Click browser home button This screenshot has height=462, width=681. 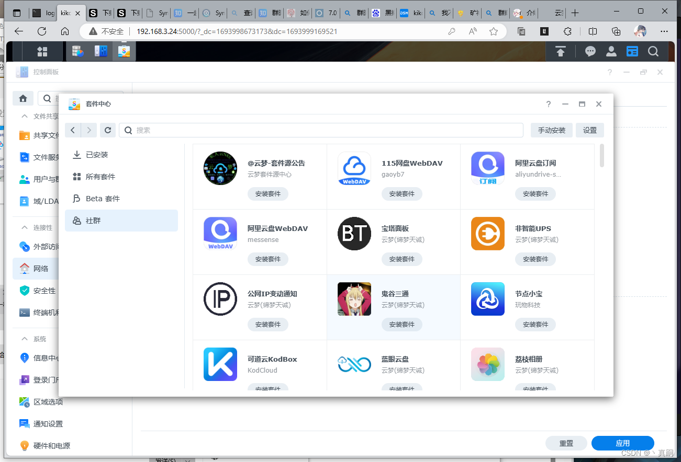(65, 31)
